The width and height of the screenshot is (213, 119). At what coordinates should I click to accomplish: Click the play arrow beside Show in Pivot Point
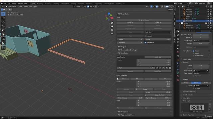[x=118, y=79]
